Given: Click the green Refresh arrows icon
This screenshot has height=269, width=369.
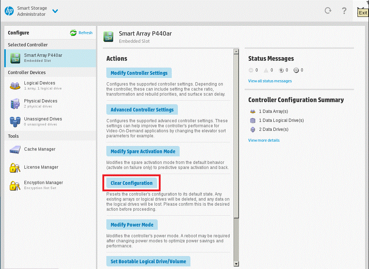Looking at the screenshot, I should (73, 33).
